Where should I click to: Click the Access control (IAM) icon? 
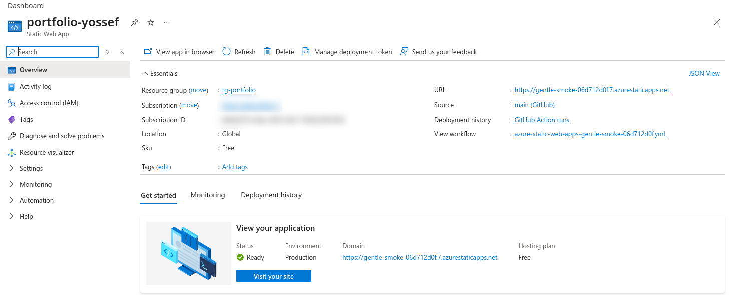point(12,103)
